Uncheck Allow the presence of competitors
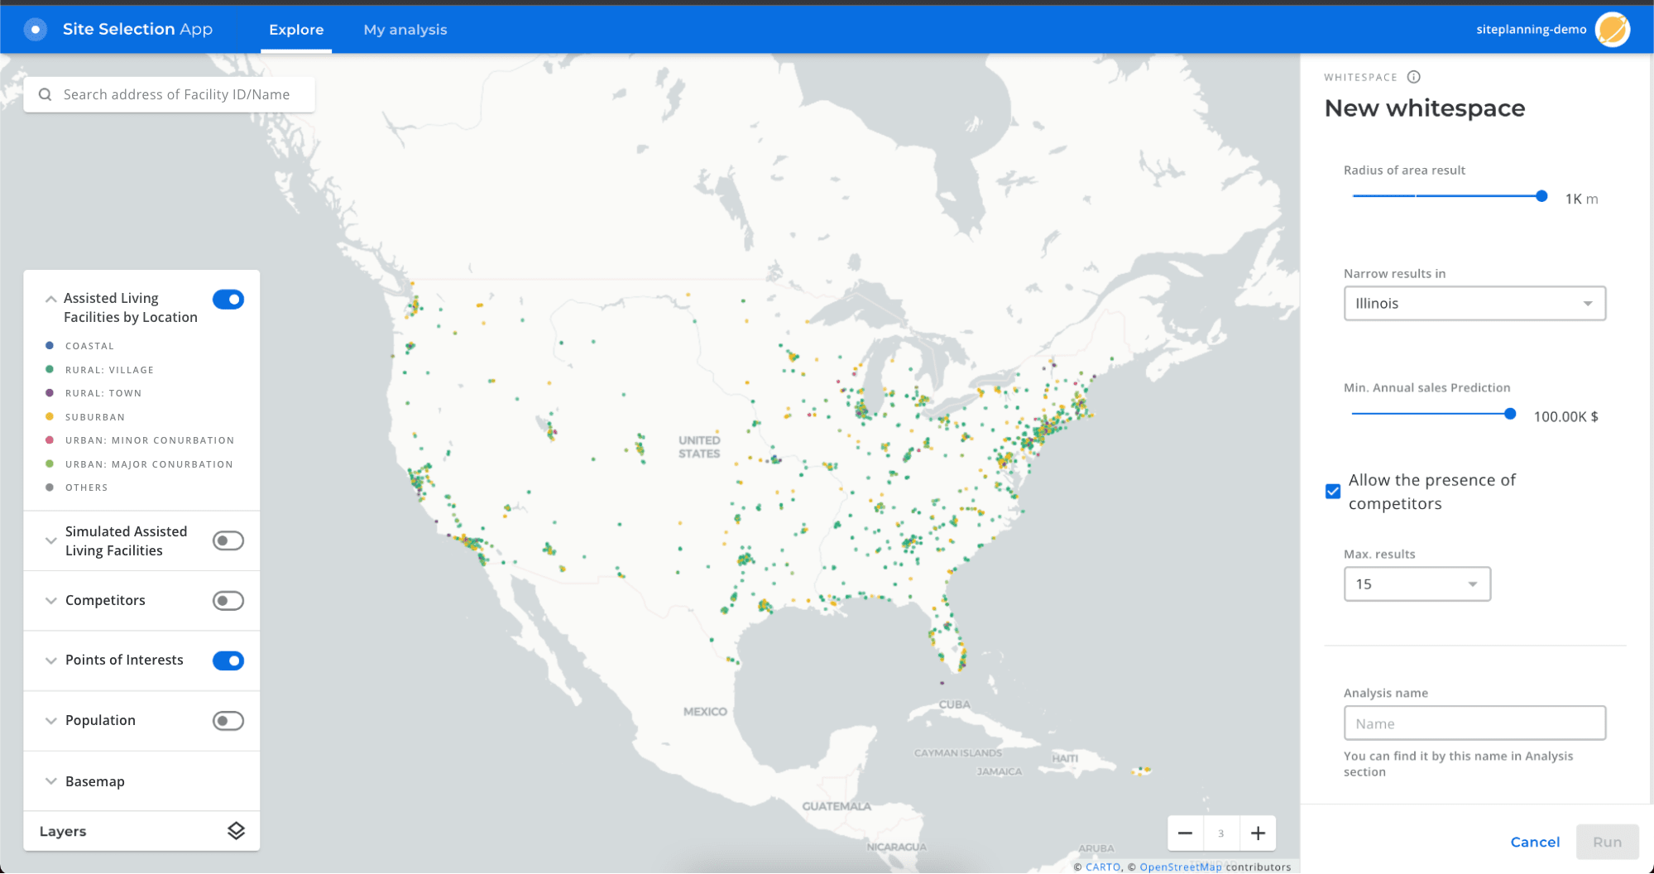The image size is (1654, 874). coord(1332,491)
